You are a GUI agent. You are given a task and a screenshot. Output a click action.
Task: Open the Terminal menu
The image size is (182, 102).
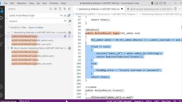tap(54, 3)
